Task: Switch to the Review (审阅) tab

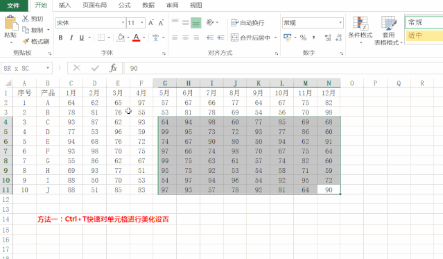Action: point(172,5)
